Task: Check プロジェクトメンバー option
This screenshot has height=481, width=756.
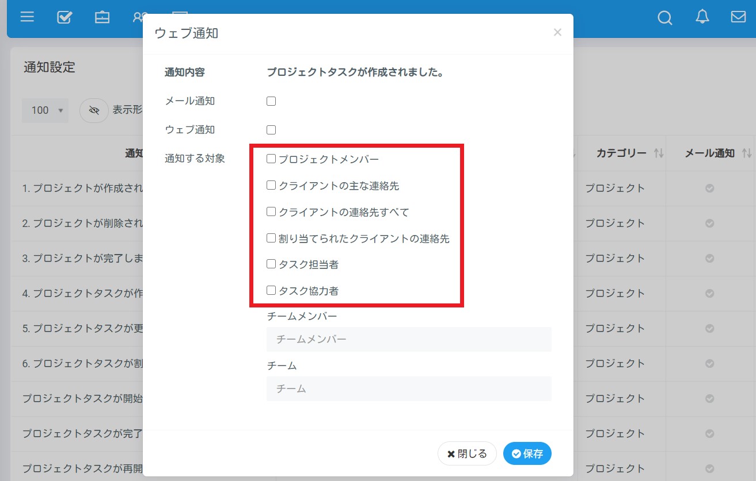Action: click(x=271, y=159)
